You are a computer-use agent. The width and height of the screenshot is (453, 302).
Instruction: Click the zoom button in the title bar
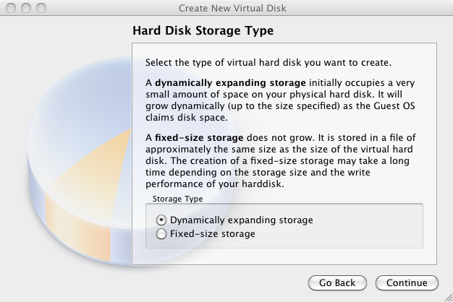[x=41, y=8]
